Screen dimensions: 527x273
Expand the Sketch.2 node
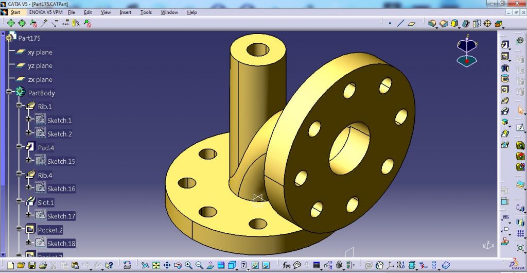click(29, 132)
